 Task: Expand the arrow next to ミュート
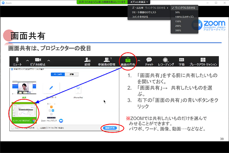point(27,60)
